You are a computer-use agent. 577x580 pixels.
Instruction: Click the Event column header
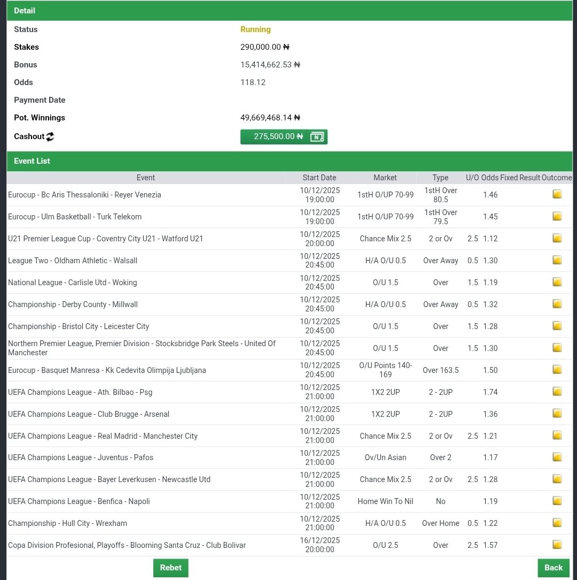pyautogui.click(x=145, y=178)
